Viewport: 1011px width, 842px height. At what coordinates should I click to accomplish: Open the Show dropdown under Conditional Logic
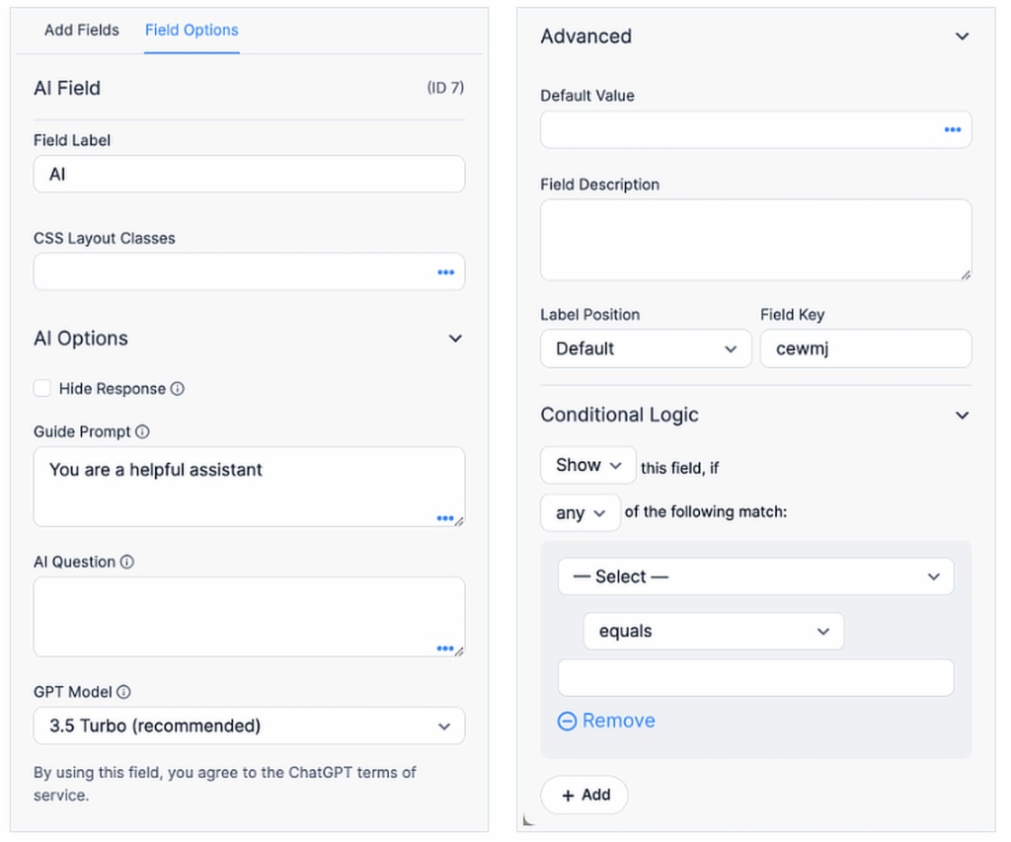click(x=587, y=465)
